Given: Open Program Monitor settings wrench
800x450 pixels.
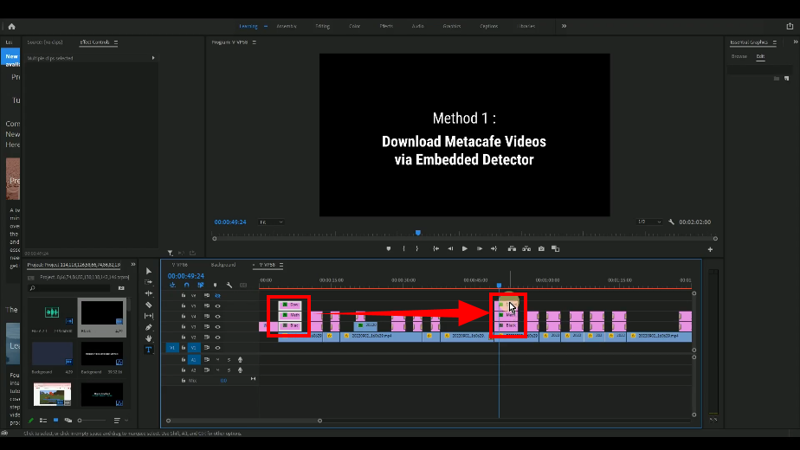Looking at the screenshot, I should (672, 222).
